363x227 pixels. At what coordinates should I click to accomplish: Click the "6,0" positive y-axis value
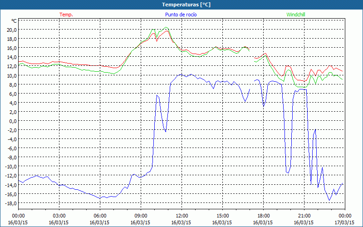pos(13,94)
